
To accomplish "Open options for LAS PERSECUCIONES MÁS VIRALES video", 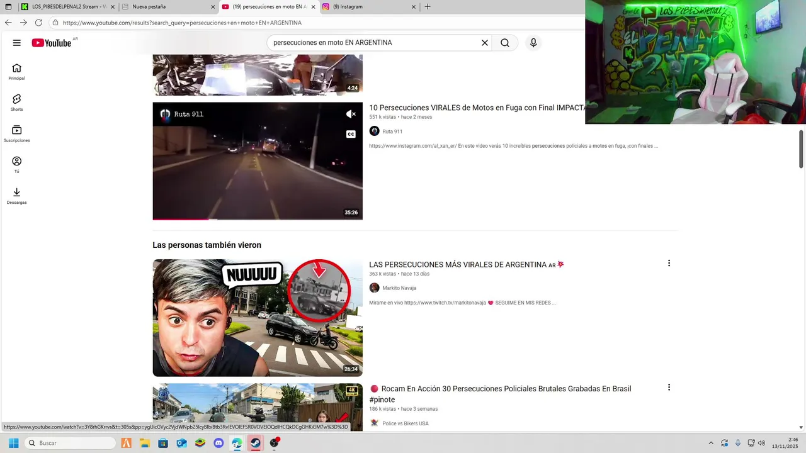I will pyautogui.click(x=669, y=263).
